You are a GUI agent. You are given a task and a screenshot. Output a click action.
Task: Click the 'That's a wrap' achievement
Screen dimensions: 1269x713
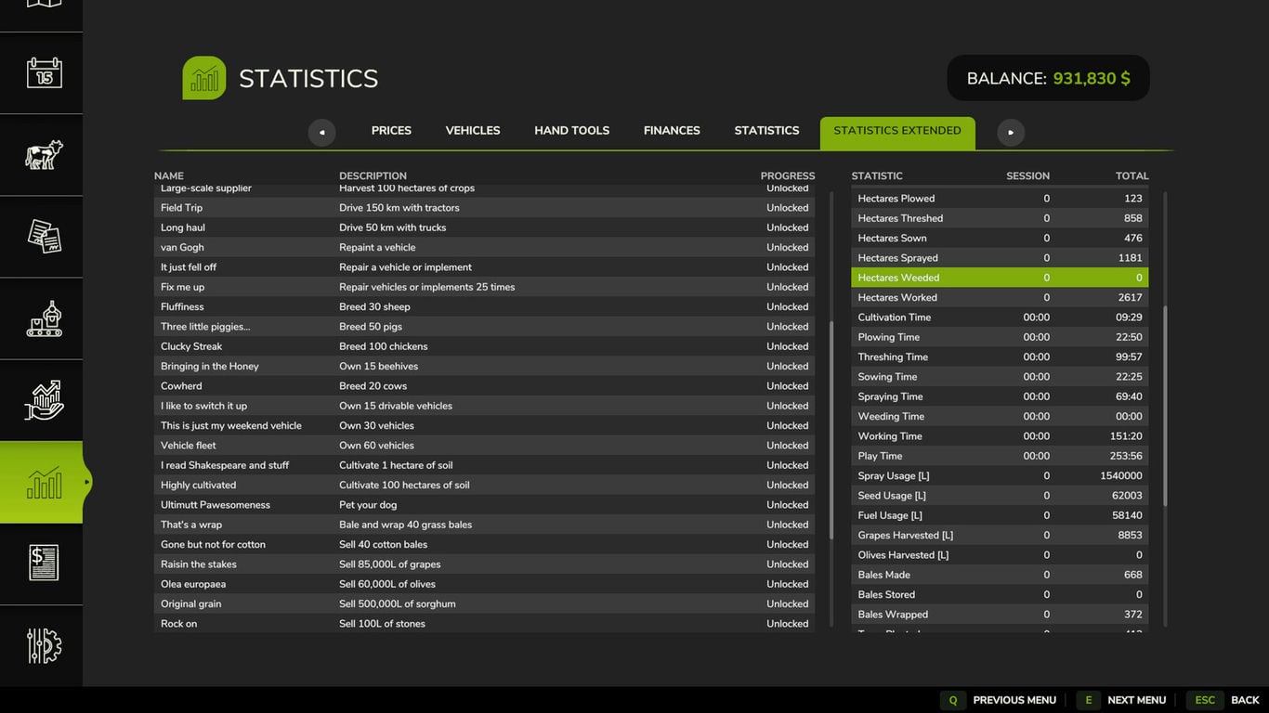[x=484, y=525]
